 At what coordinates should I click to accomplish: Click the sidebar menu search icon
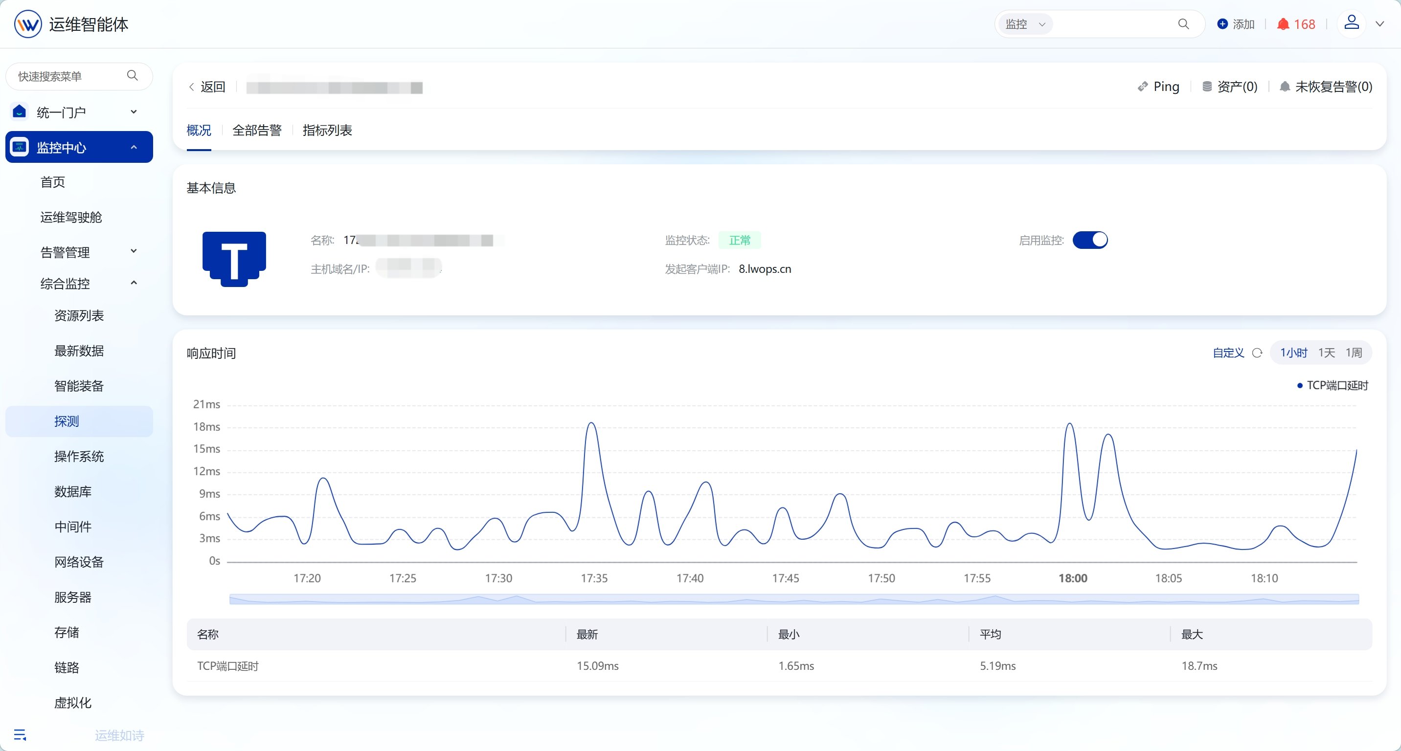[x=132, y=75]
